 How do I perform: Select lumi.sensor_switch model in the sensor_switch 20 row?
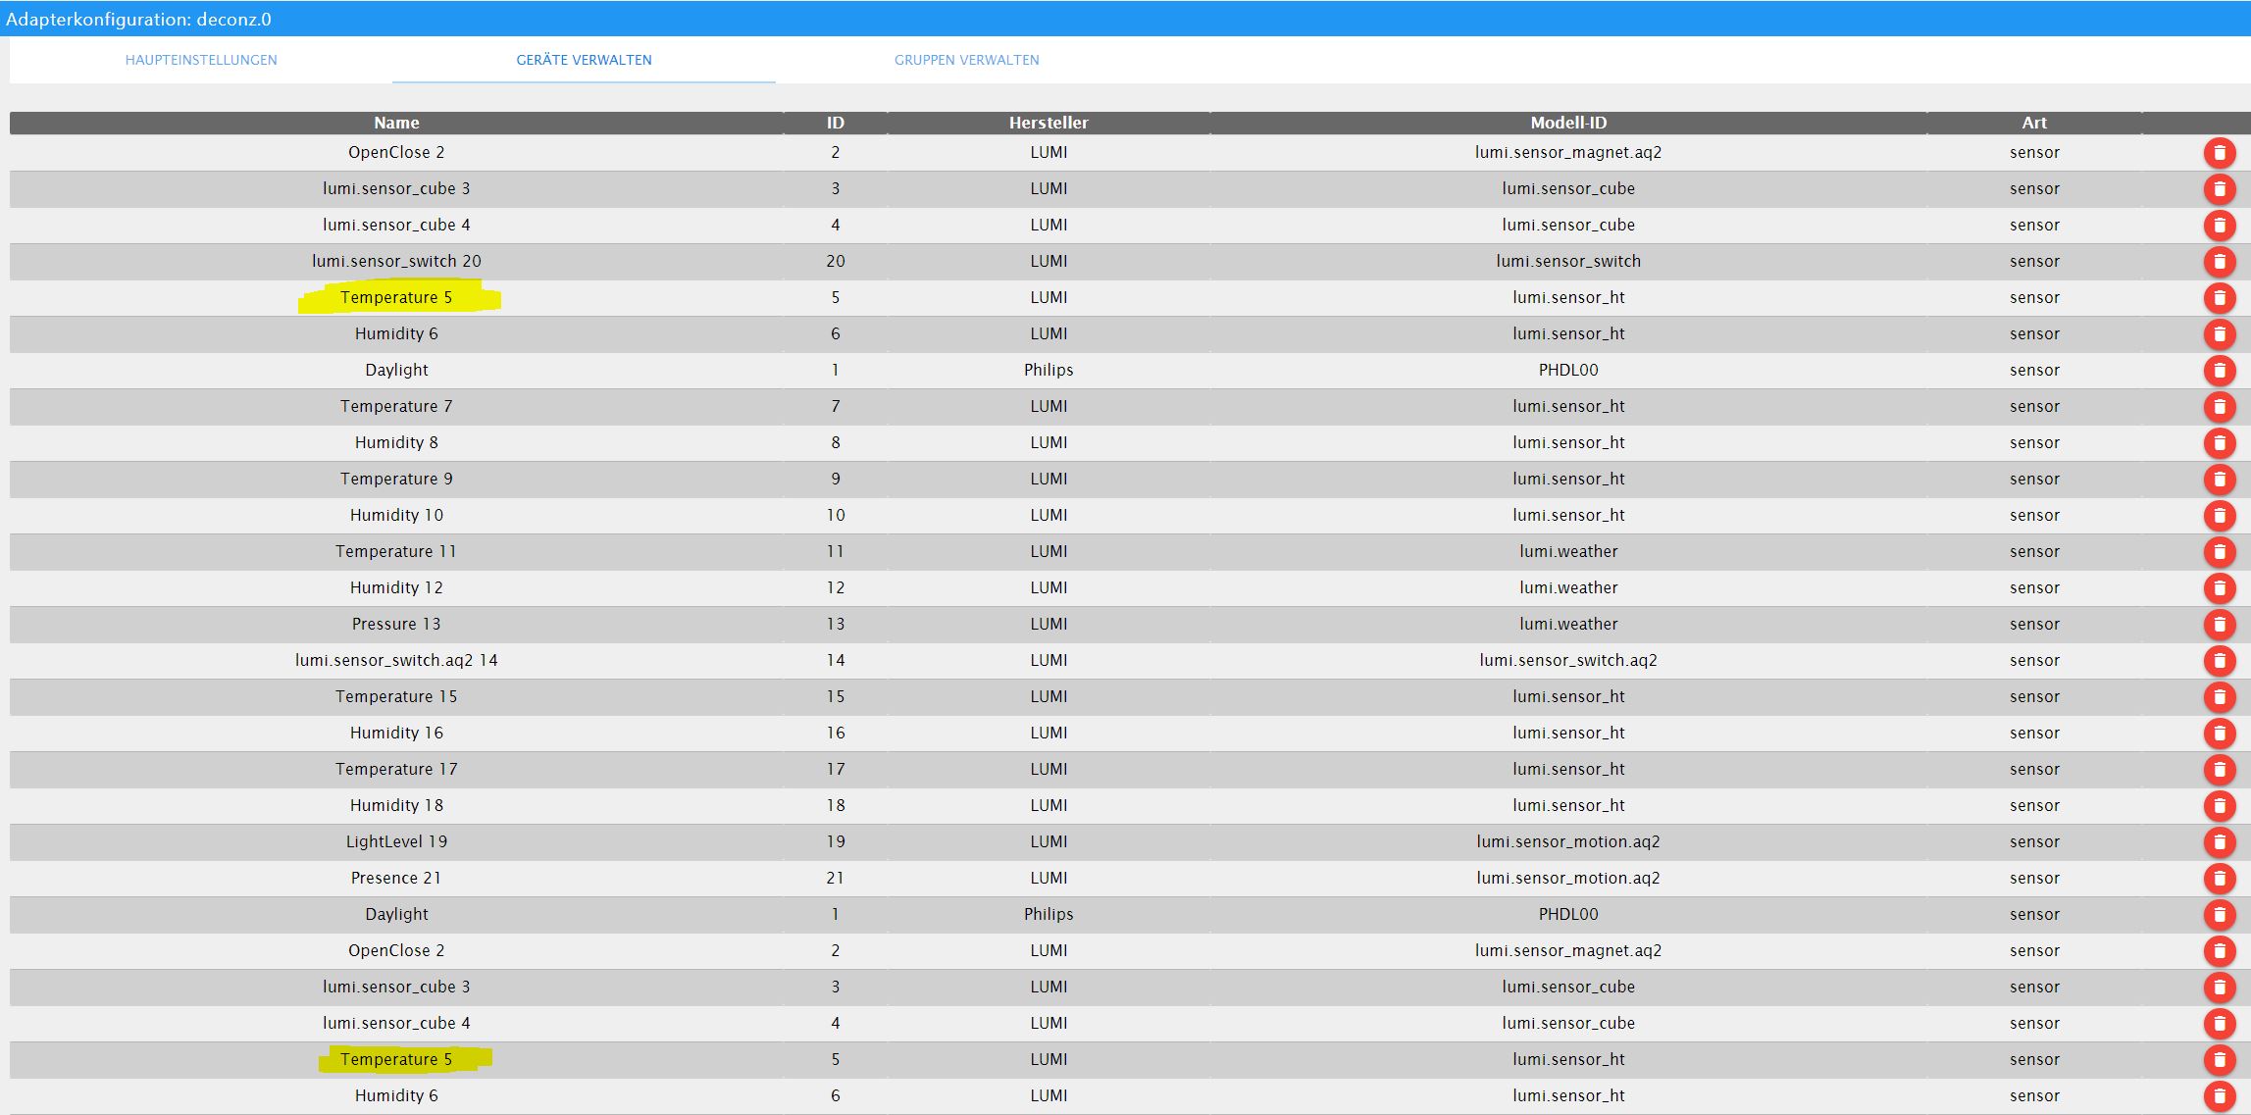(1568, 261)
